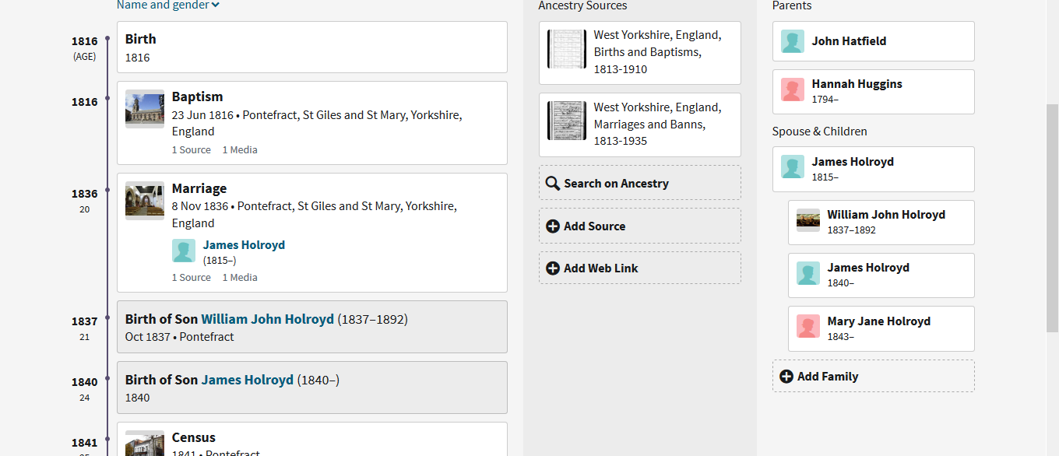The width and height of the screenshot is (1059, 456).
Task: Click the plus icon for Add Source
Action: coord(553,226)
